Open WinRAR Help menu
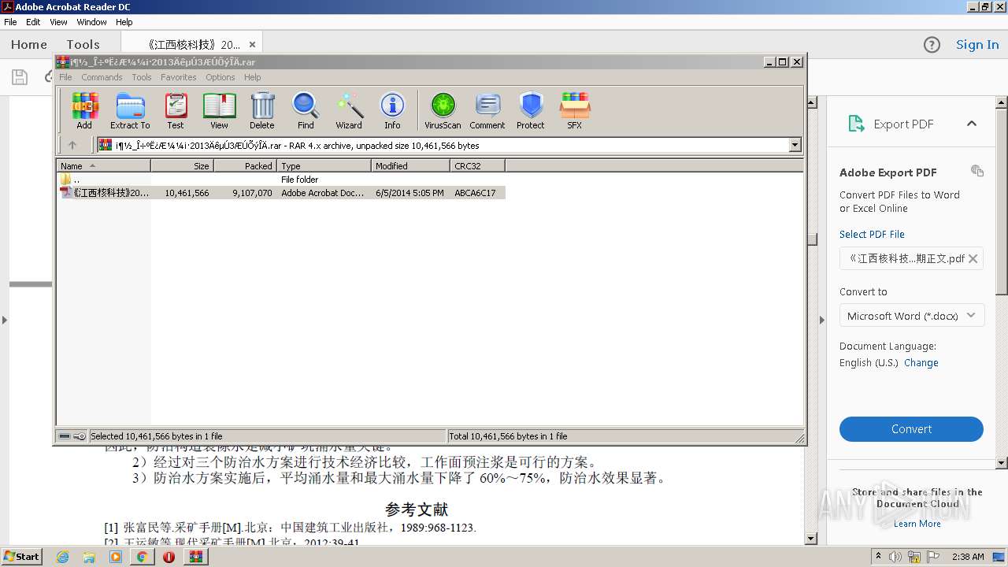The width and height of the screenshot is (1008, 567). coord(252,77)
